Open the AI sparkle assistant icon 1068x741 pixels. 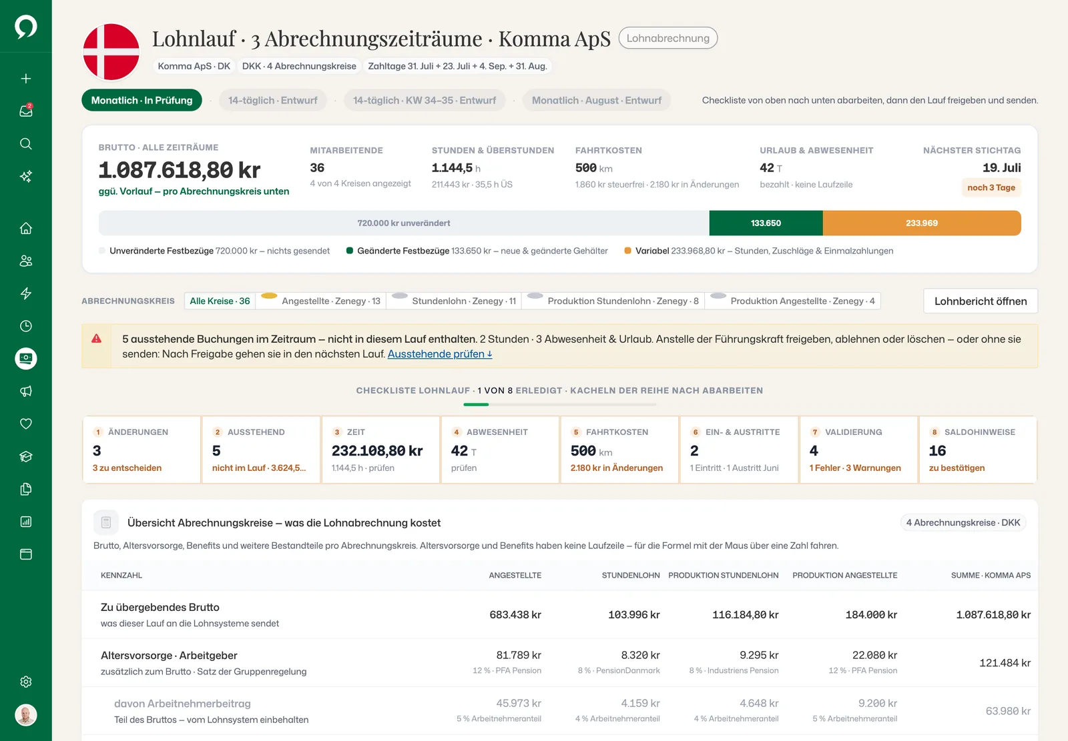pyautogui.click(x=26, y=177)
